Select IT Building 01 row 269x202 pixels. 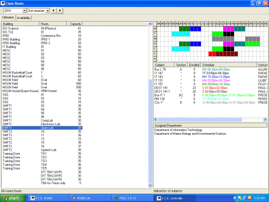42,47
